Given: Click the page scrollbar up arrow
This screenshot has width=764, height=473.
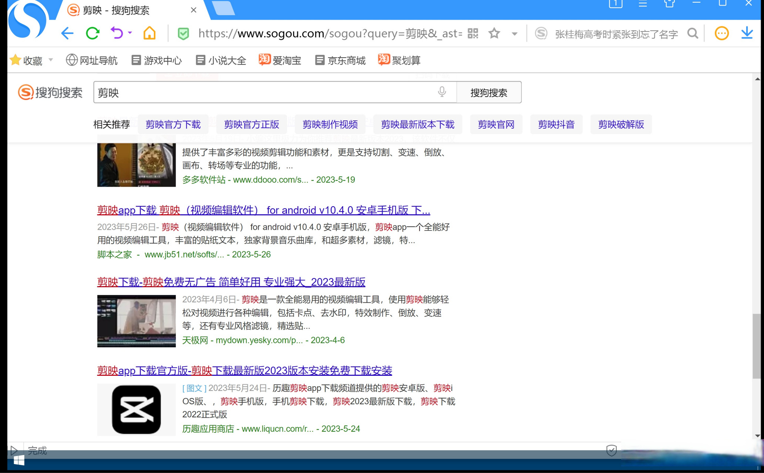Looking at the screenshot, I should 757,79.
